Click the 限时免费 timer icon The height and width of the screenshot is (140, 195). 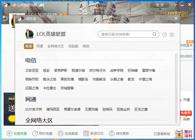point(35,134)
